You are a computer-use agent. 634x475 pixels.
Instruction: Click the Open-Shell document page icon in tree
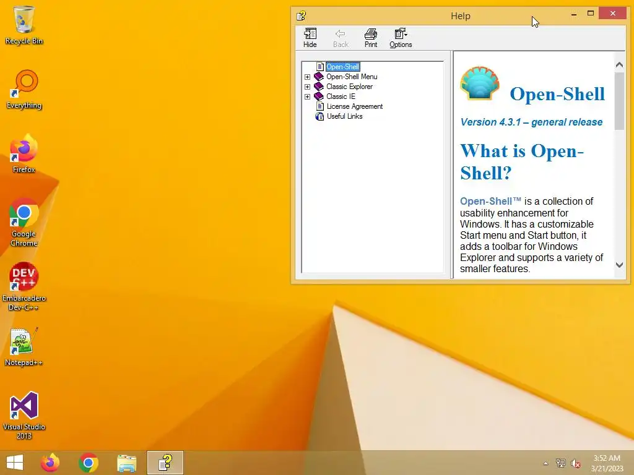coord(320,67)
